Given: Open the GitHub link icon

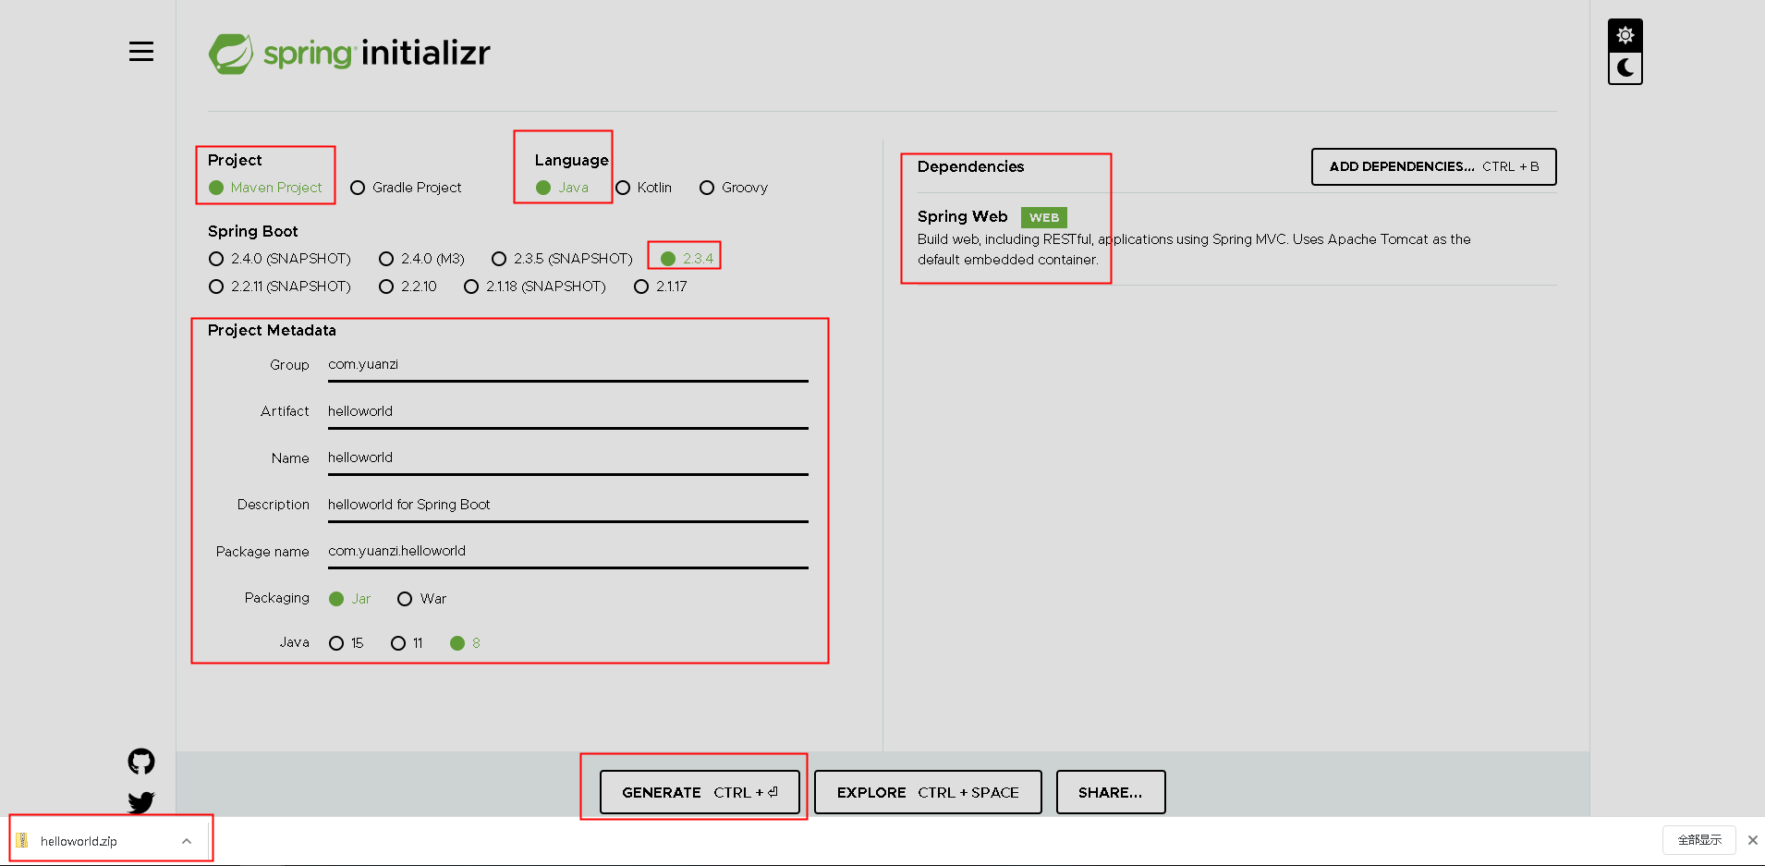Looking at the screenshot, I should pyautogui.click(x=141, y=762).
